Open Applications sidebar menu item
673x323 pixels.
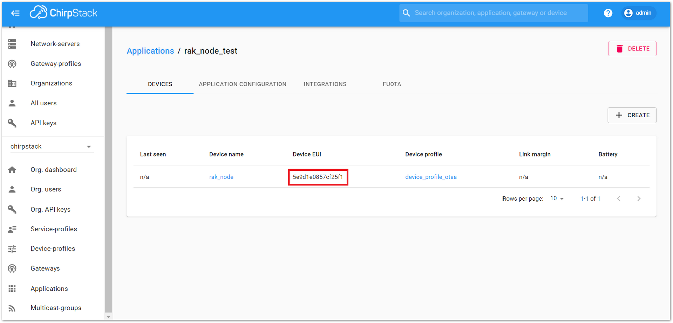pyautogui.click(x=53, y=288)
